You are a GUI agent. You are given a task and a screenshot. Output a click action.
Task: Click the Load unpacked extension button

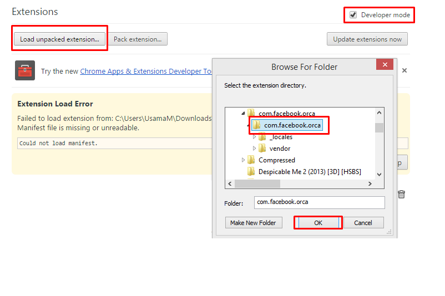click(59, 39)
